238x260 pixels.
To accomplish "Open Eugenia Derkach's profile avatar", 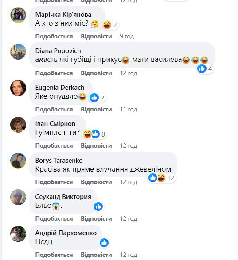I will pos(18,88).
